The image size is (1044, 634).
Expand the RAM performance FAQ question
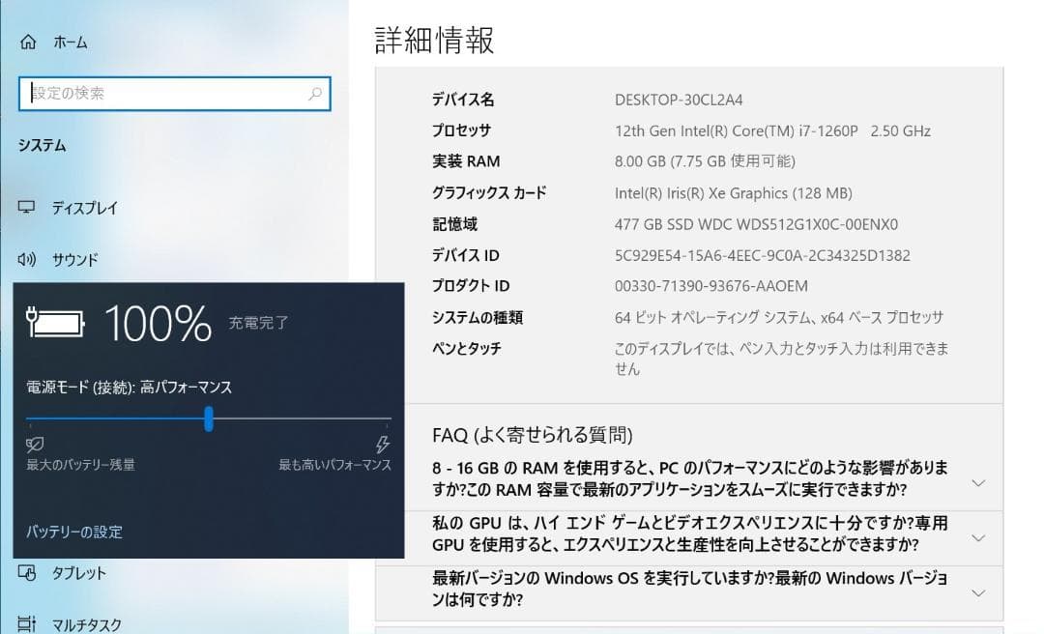click(979, 480)
